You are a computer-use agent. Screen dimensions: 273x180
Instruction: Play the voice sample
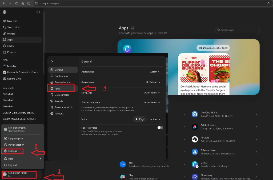[139, 119]
